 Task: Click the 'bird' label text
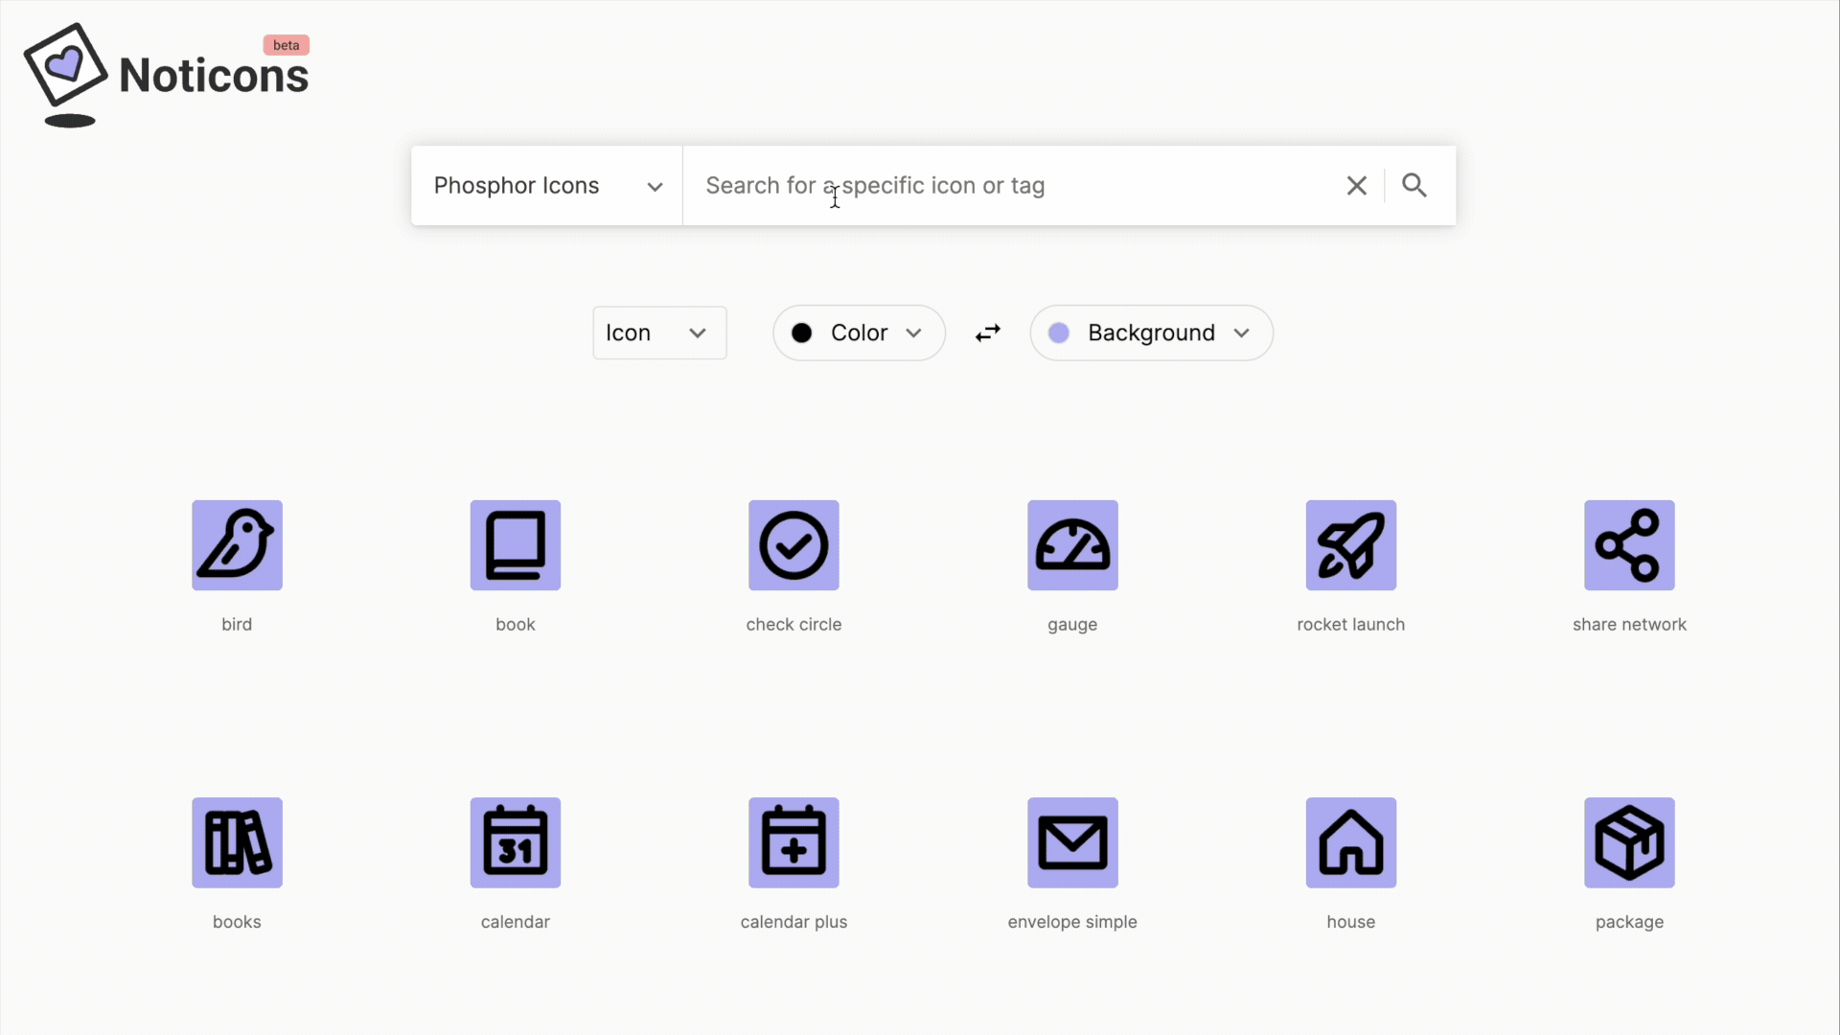click(237, 625)
